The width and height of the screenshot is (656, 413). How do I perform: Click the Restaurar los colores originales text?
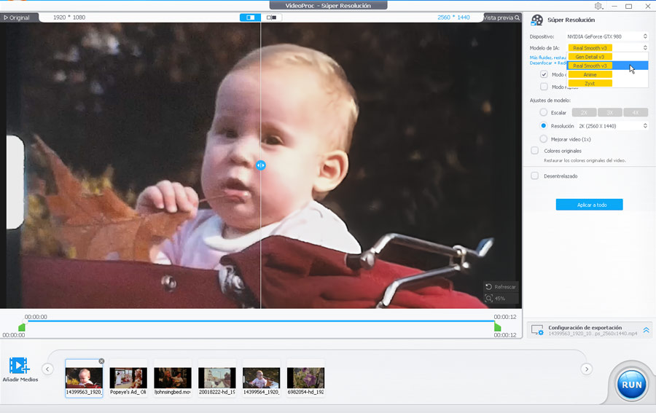[585, 160]
